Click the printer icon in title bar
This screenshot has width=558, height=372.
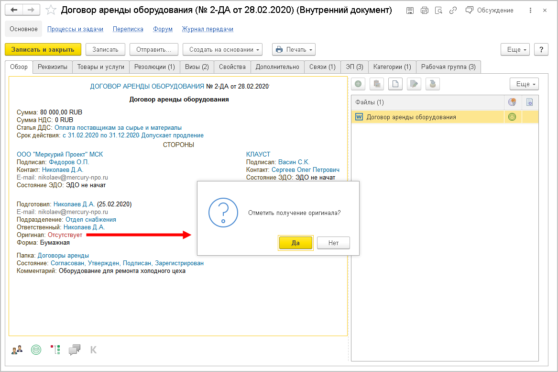coord(424,11)
